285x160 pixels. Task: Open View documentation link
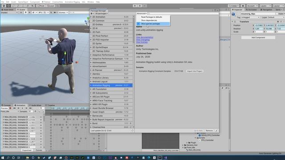coord(145,37)
